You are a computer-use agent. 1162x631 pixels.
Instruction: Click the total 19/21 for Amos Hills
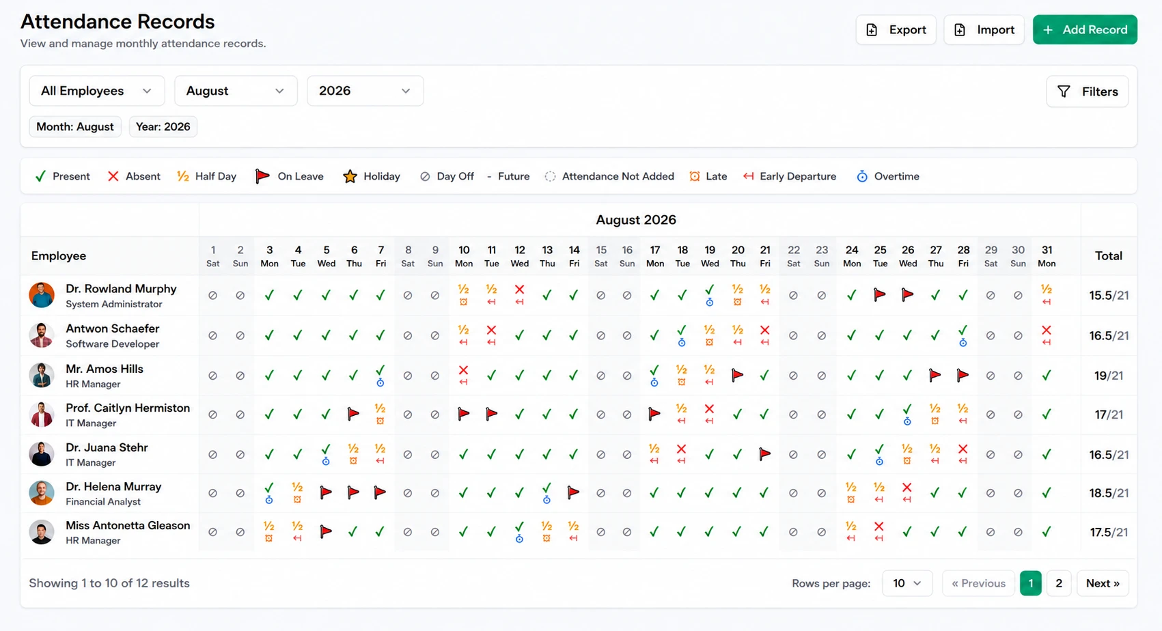click(x=1109, y=375)
